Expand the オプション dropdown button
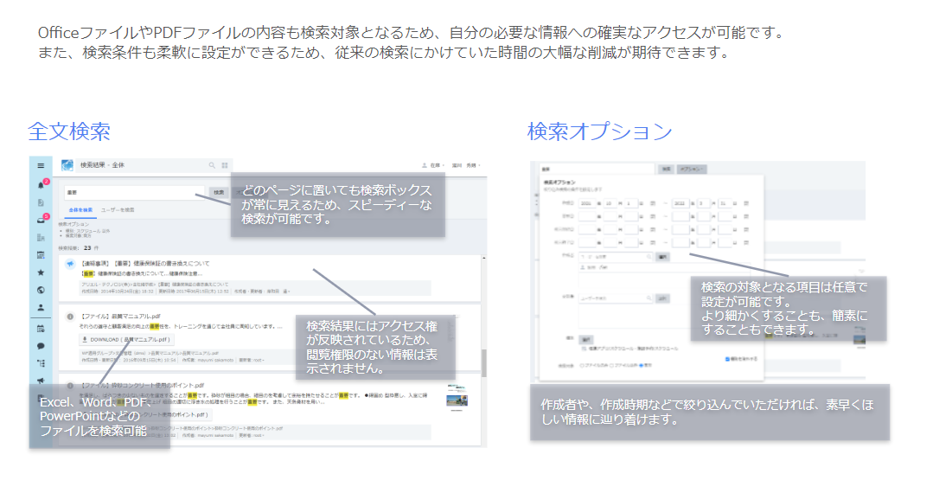Screen dimensions: 952x493 point(692,170)
